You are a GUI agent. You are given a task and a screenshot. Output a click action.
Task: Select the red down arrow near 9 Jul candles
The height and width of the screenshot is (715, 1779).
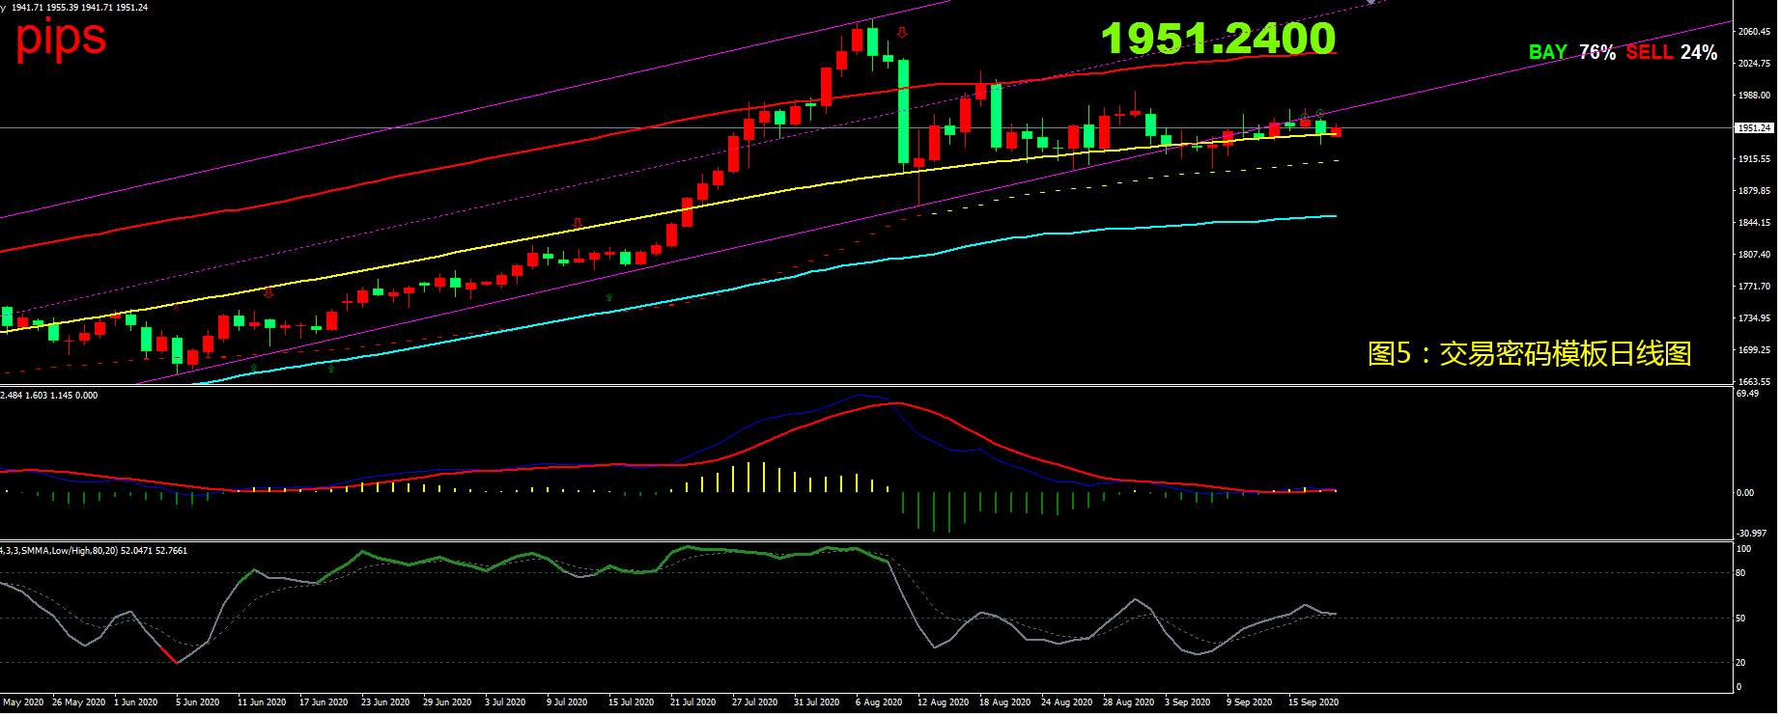click(x=578, y=223)
